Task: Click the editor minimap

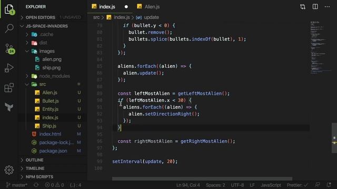Action: (321, 48)
